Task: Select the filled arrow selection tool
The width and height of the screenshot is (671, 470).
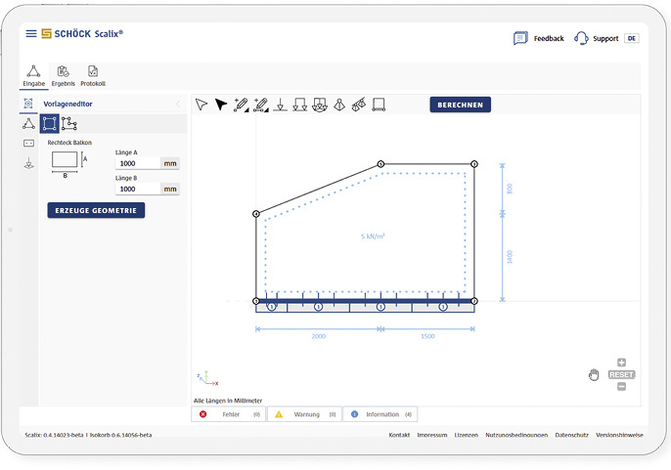Action: tap(221, 105)
